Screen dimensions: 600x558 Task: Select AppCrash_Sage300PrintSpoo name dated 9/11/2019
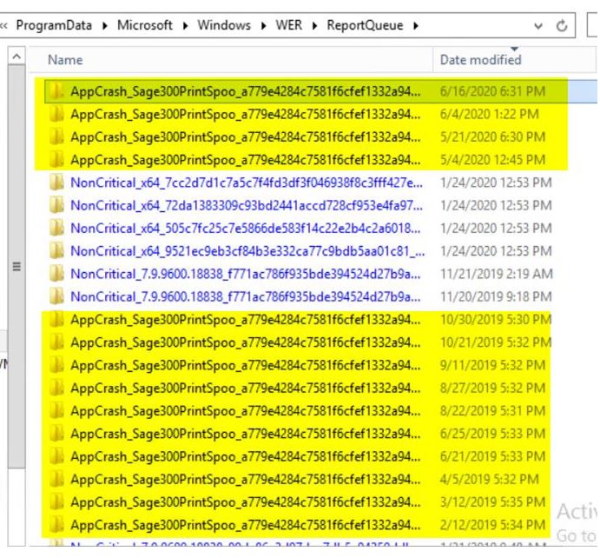click(x=245, y=365)
